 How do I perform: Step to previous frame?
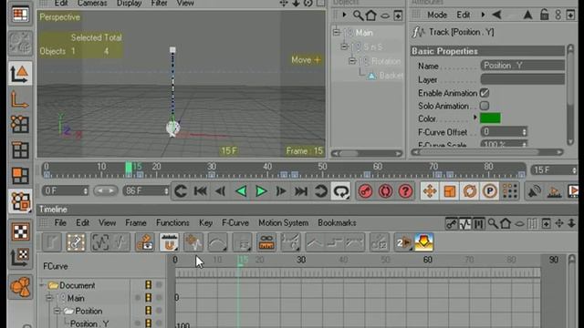(x=221, y=191)
